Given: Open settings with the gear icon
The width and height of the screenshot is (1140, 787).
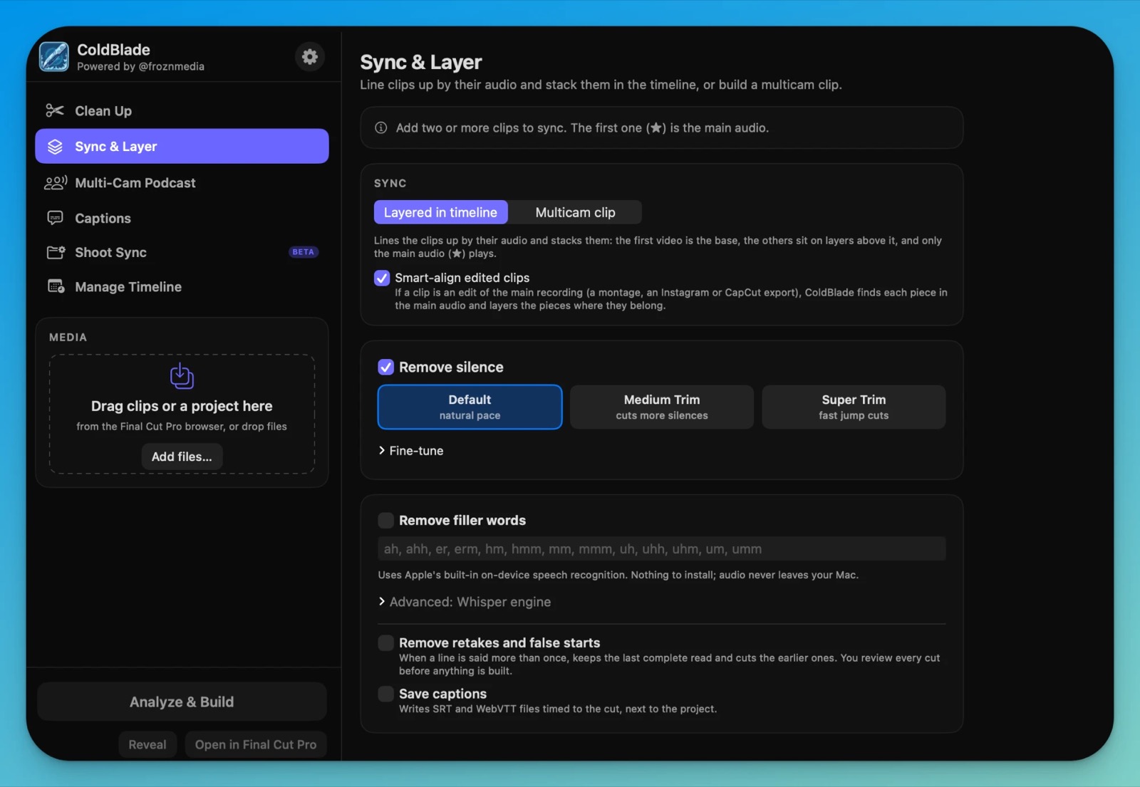Looking at the screenshot, I should (309, 57).
